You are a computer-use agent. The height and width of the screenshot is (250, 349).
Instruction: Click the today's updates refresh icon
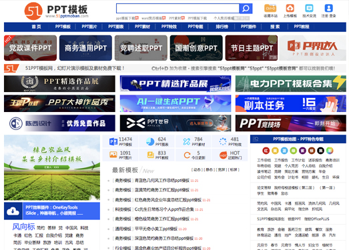(x=187, y=155)
